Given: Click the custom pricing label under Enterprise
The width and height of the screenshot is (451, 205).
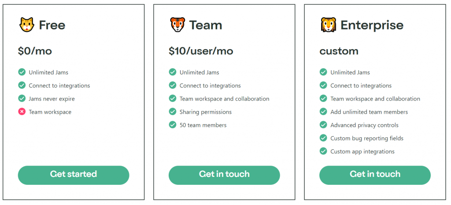Looking at the screenshot, I should point(339,51).
